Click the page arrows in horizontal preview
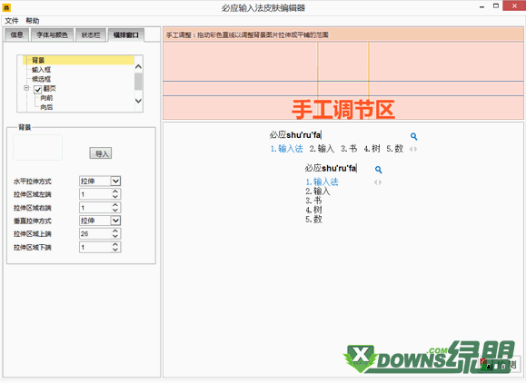The image size is (526, 383). point(413,149)
